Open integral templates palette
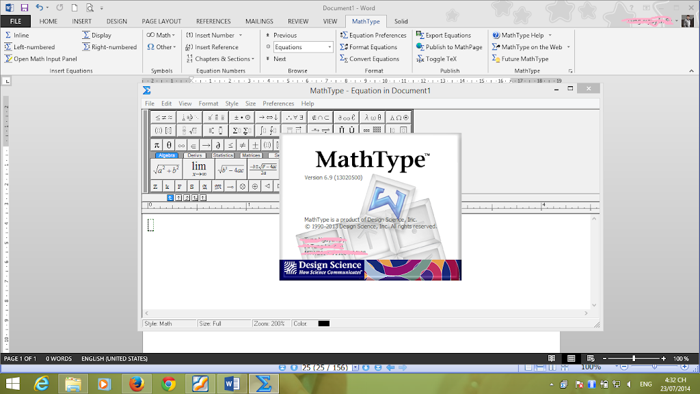Image resolution: width=700 pixels, height=394 pixels. pos(268,131)
